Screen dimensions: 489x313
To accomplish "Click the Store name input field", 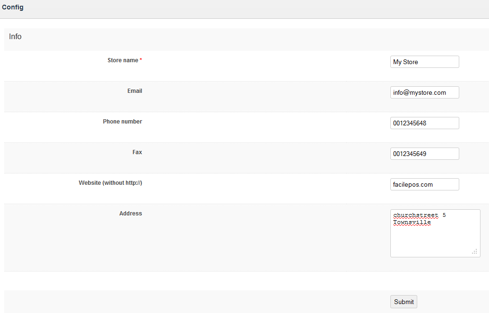I will 424,62.
